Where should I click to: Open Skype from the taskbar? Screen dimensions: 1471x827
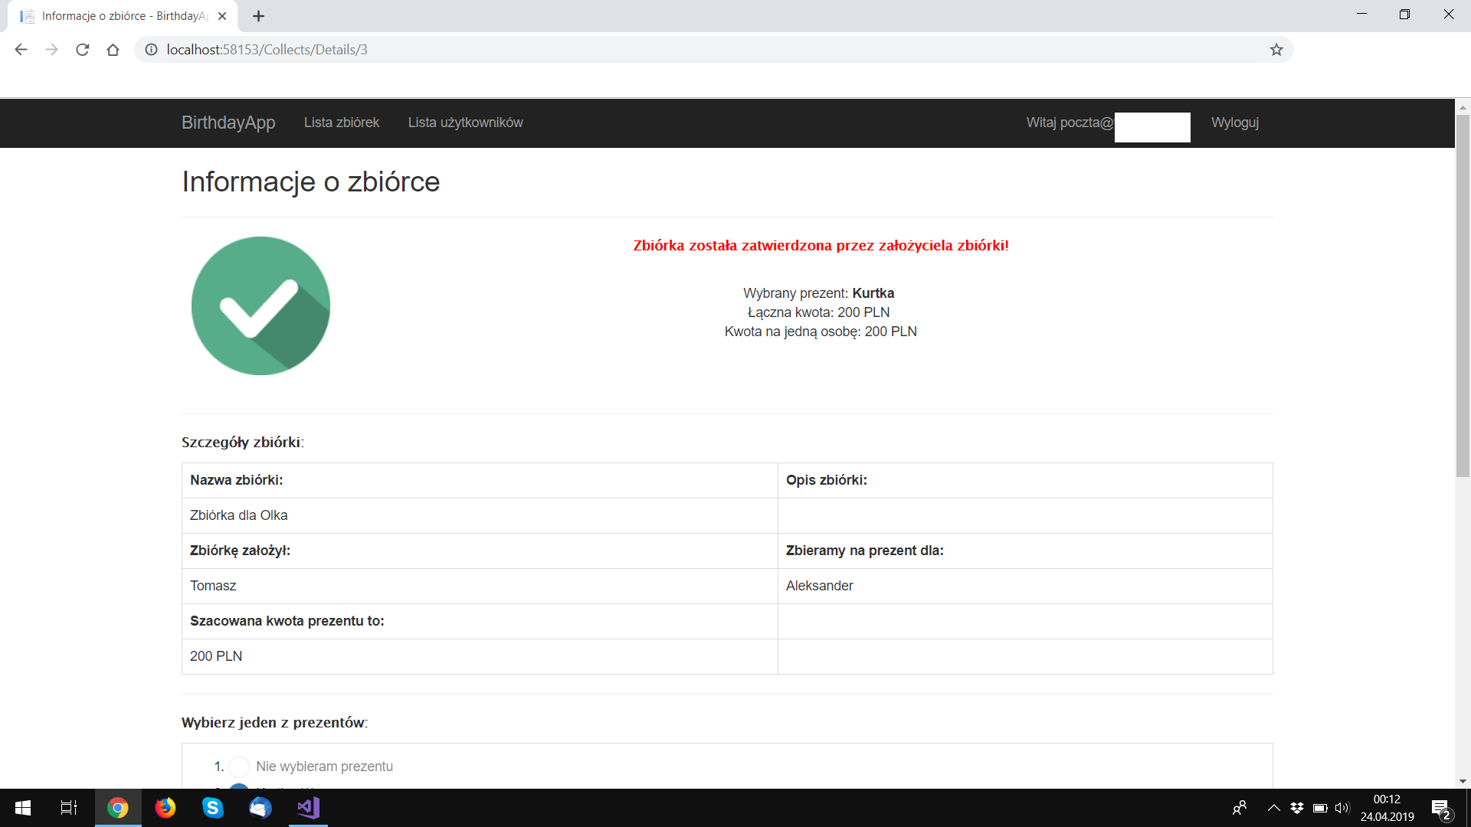[212, 808]
